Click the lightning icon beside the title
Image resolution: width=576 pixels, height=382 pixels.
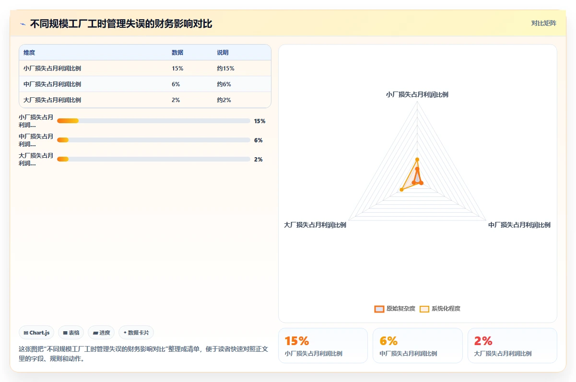pos(23,24)
